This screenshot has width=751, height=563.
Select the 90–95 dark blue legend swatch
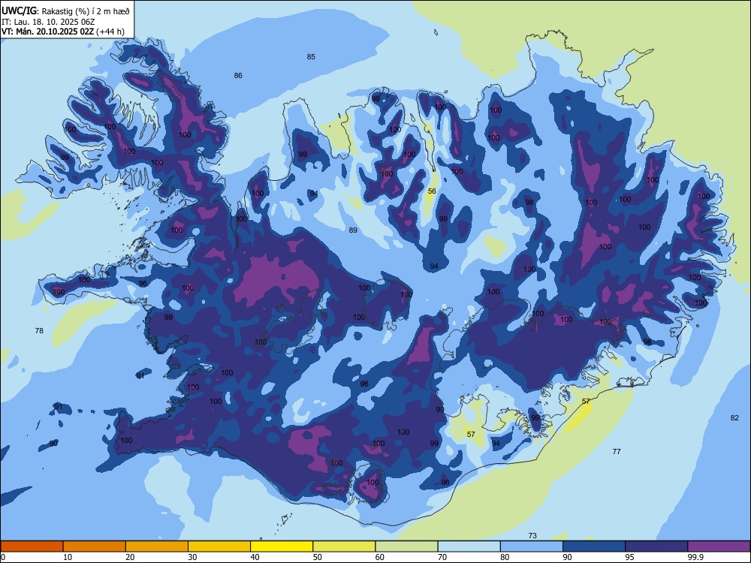594,546
